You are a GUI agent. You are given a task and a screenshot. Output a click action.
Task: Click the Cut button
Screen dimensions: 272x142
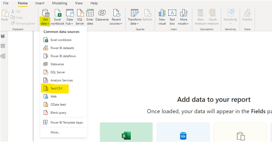pyautogui.click(x=16, y=11)
